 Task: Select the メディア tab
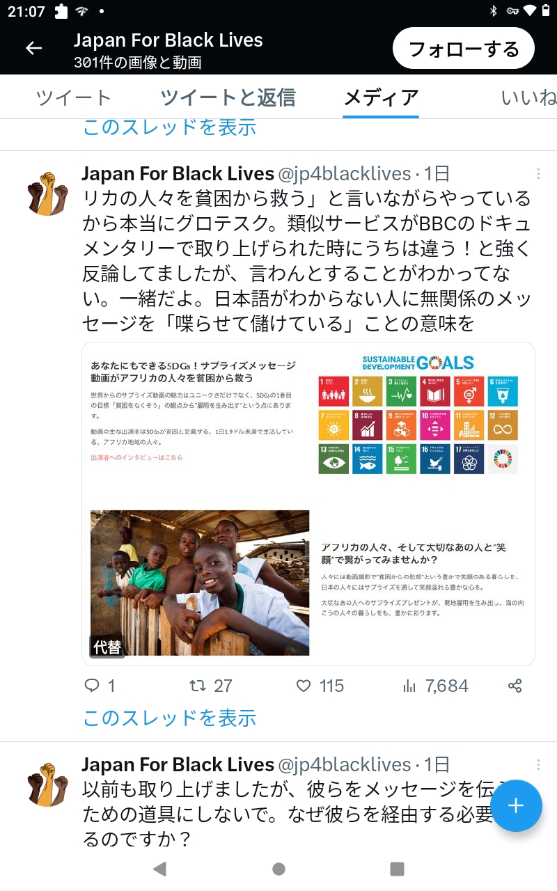pos(381,97)
